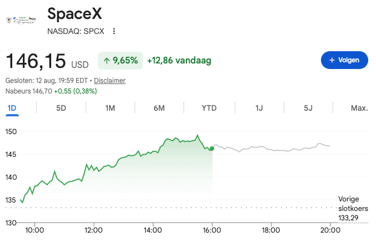Screen dimensions: 376x241
Task: Switch to the 1M range tab
Action: (x=110, y=108)
